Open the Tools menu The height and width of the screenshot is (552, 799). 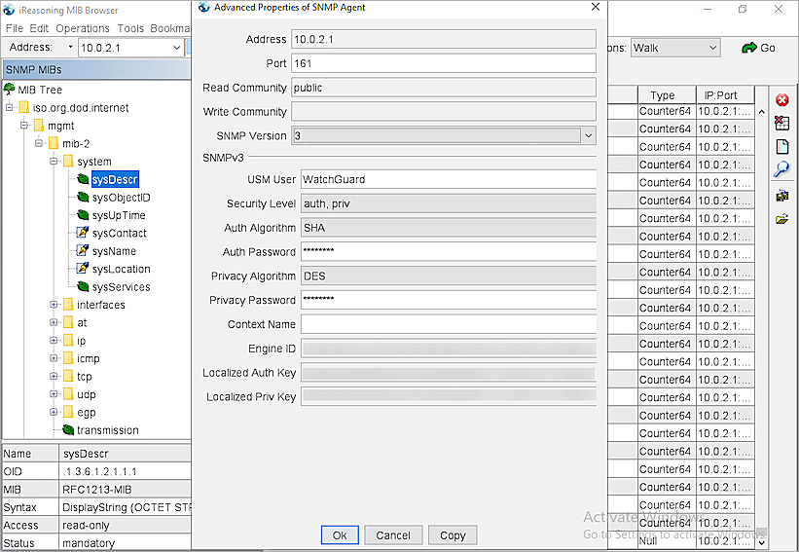[x=130, y=28]
